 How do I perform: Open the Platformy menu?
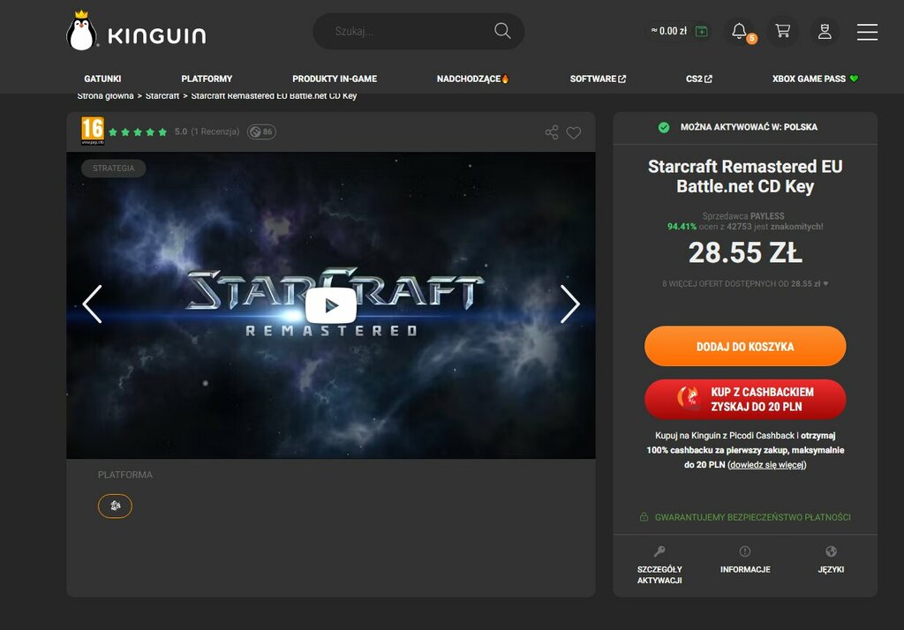(207, 79)
